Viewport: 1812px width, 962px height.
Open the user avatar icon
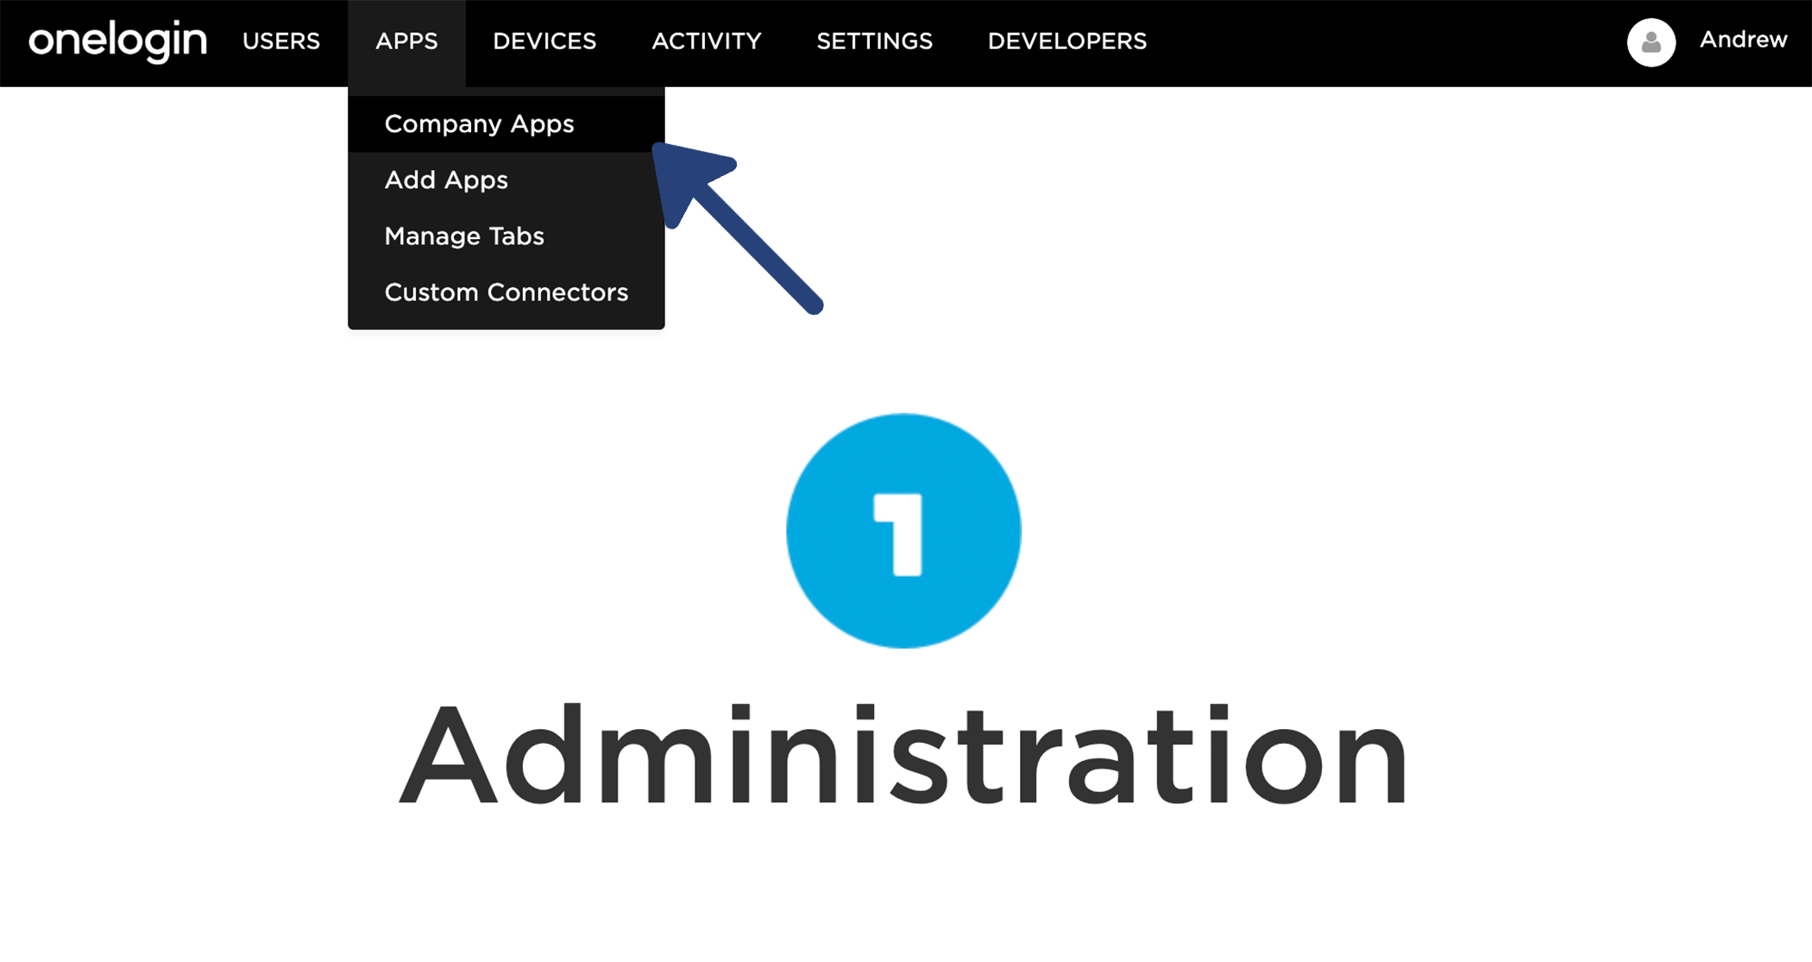(x=1651, y=41)
